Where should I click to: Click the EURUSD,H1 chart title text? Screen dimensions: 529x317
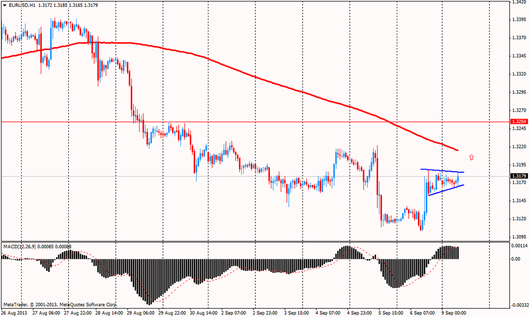coord(22,5)
